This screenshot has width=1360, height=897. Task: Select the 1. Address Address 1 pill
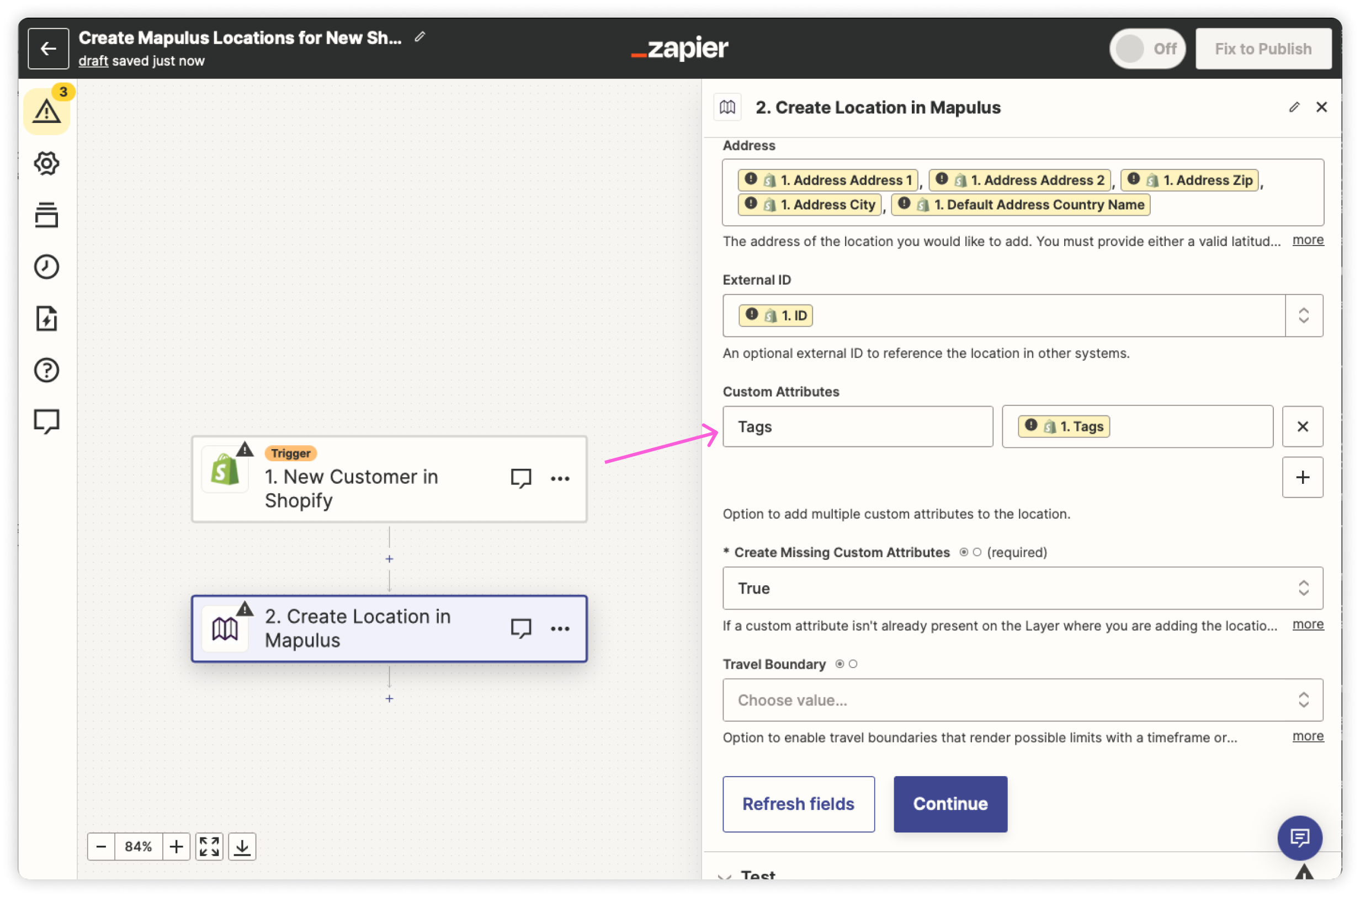(x=828, y=180)
